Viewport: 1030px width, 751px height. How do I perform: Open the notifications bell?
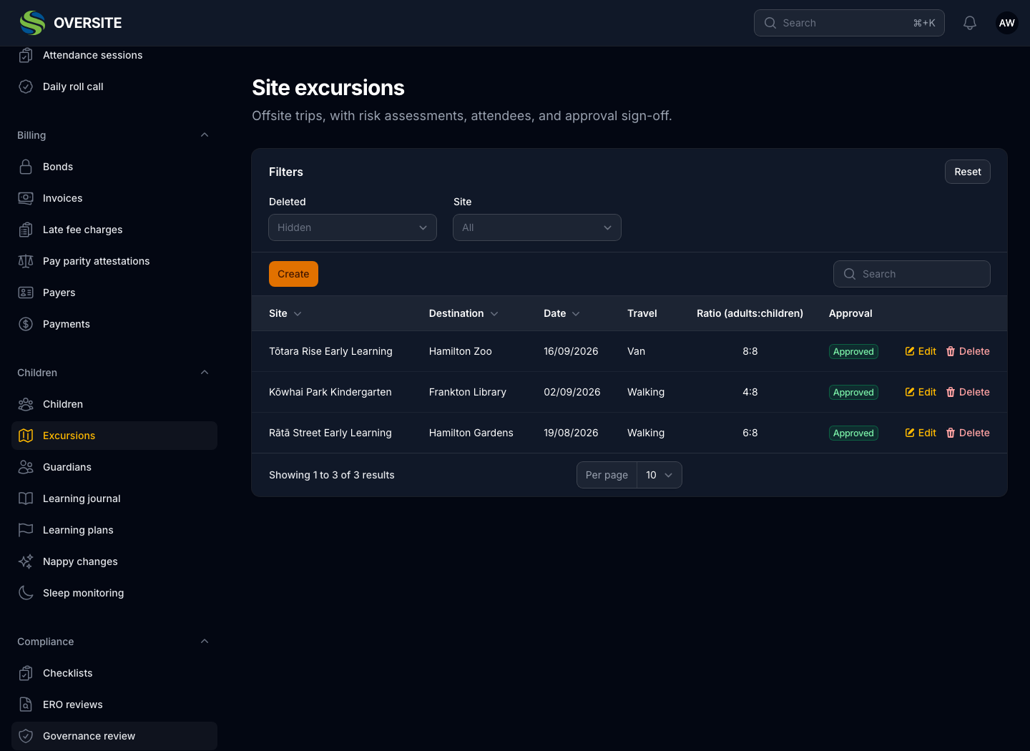pos(970,23)
